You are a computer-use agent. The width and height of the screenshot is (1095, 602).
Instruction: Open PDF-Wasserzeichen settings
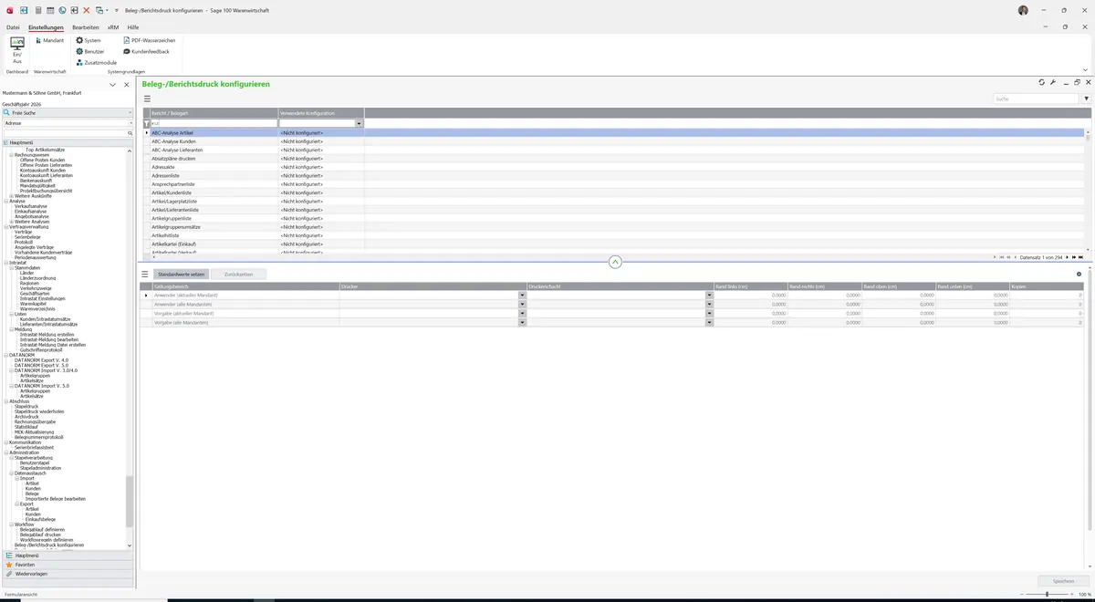pos(150,40)
